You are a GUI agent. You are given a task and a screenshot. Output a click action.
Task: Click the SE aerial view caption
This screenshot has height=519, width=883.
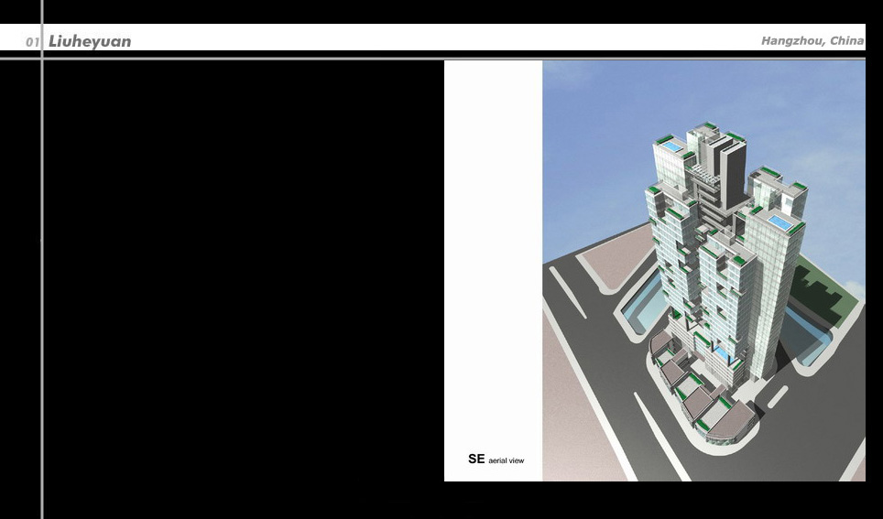496,459
